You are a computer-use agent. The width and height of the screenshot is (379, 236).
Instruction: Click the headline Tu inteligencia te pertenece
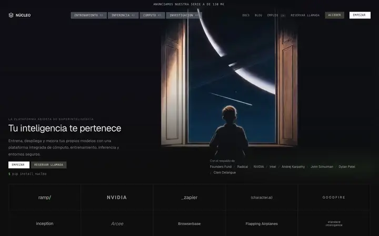tap(65, 128)
